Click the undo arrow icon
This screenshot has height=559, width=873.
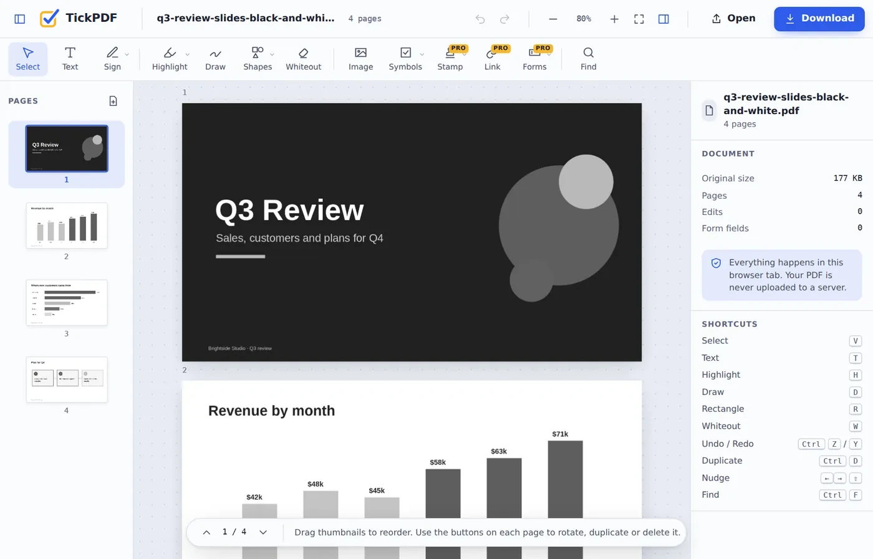coord(480,19)
